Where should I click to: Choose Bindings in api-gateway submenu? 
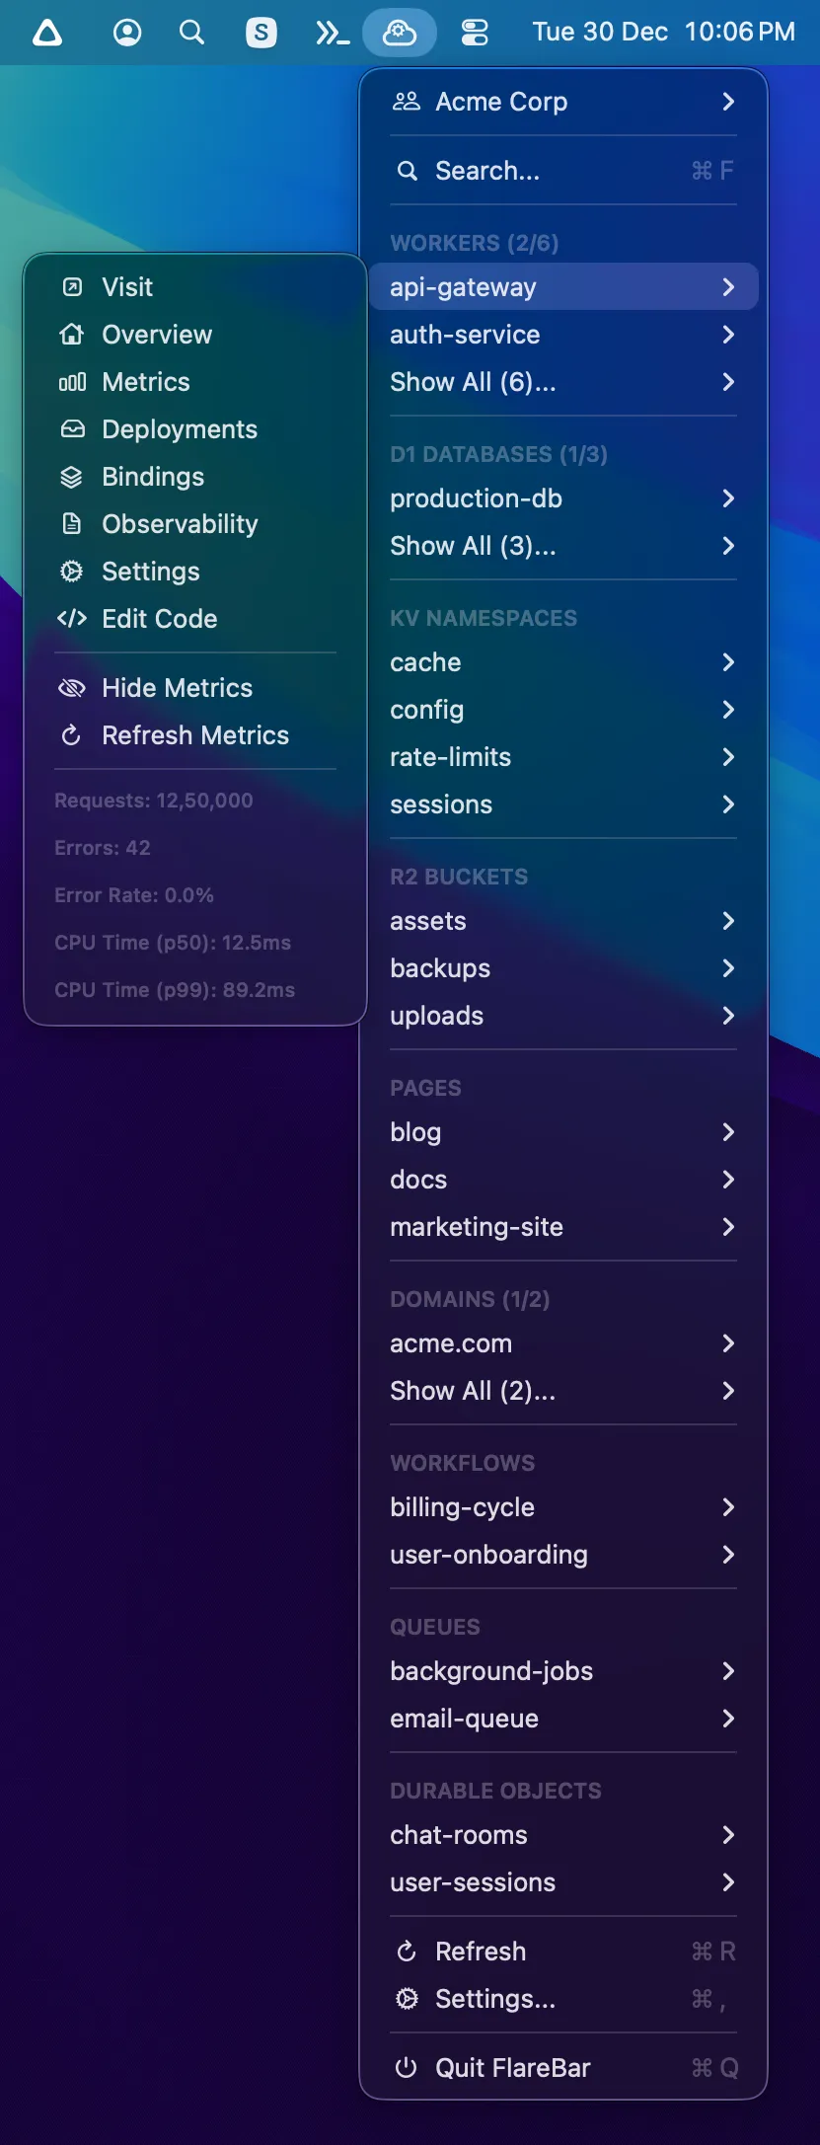pos(195,477)
